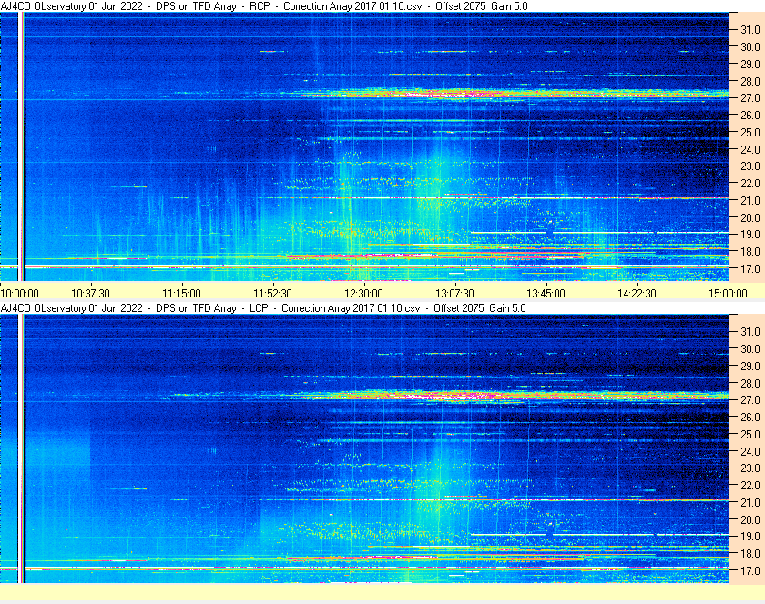Click the 24.0 frequency label in RCP panel

pos(750,149)
